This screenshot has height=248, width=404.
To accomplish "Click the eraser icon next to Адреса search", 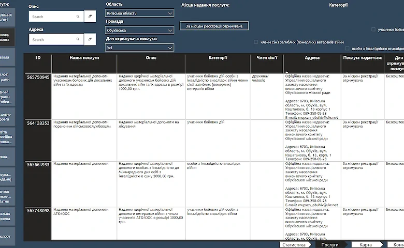I will [x=90, y=39].
